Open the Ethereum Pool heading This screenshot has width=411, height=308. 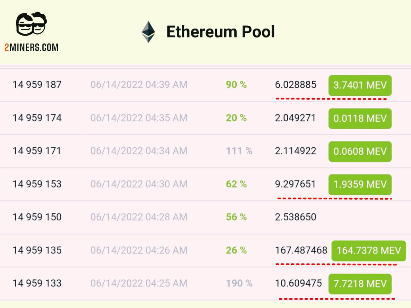[x=220, y=32]
